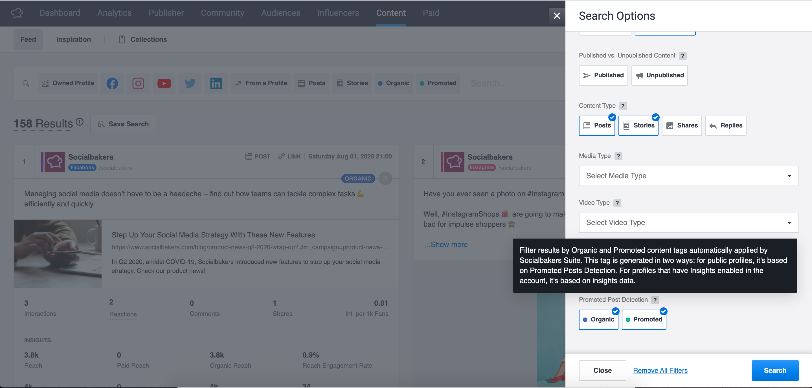Click the Content Type help question mark
Viewport: 812px width, 388px height.
click(x=623, y=106)
